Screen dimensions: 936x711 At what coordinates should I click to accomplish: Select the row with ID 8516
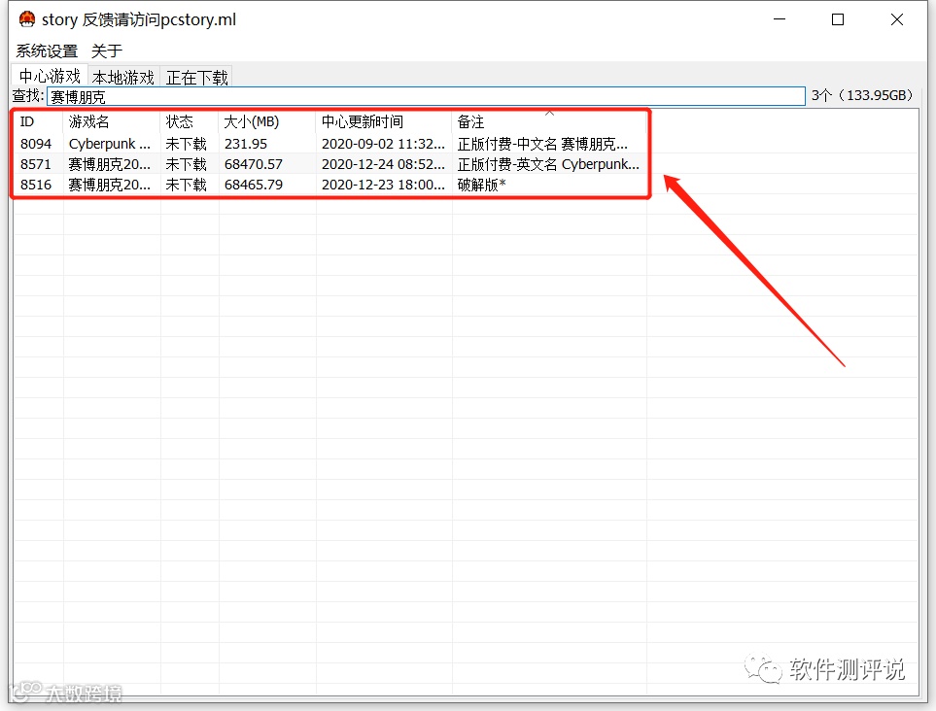click(330, 185)
